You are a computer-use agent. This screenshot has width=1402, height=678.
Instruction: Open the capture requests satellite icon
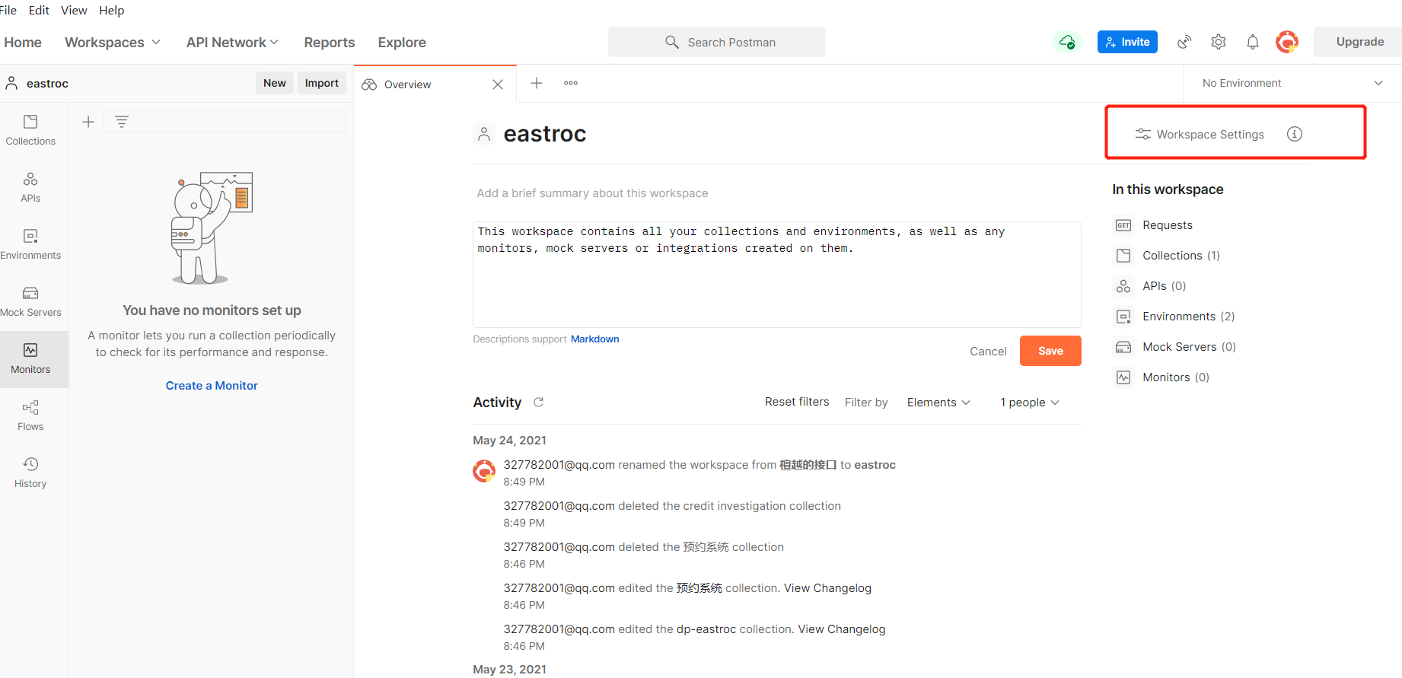click(x=1184, y=42)
